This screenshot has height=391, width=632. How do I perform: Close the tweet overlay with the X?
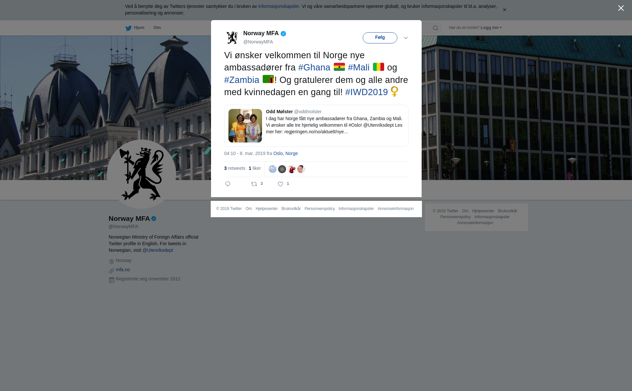tap(621, 8)
